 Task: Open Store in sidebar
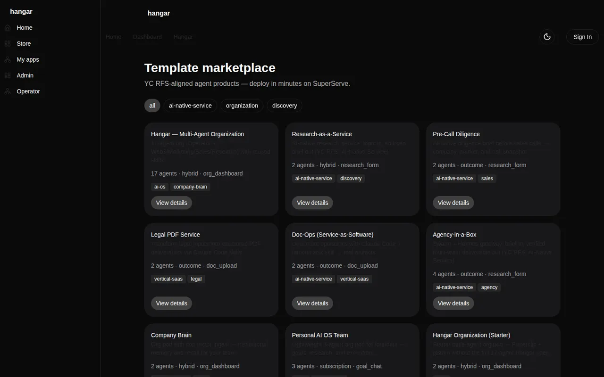pyautogui.click(x=24, y=44)
